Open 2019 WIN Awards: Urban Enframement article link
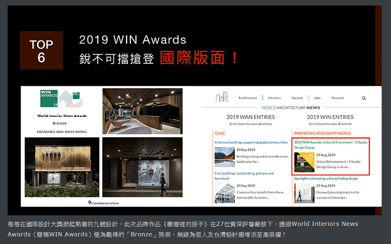391x244 pixels. tap(331, 145)
